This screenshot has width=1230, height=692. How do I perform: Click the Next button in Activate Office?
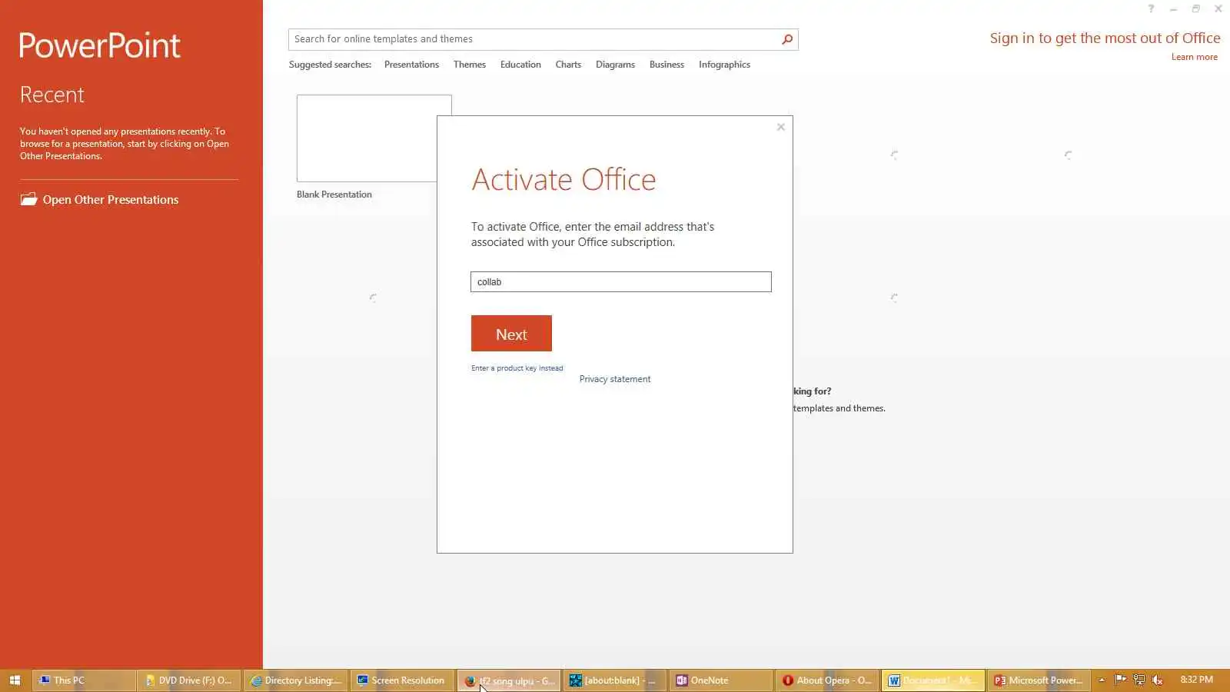click(511, 334)
